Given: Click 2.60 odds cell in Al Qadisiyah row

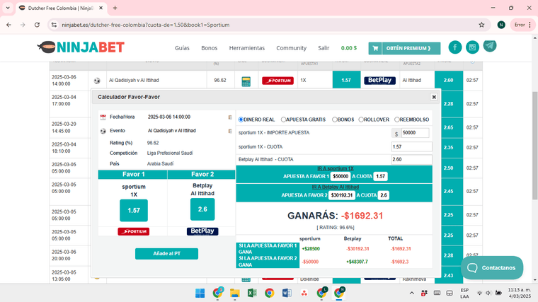Looking at the screenshot, I should [x=448, y=80].
